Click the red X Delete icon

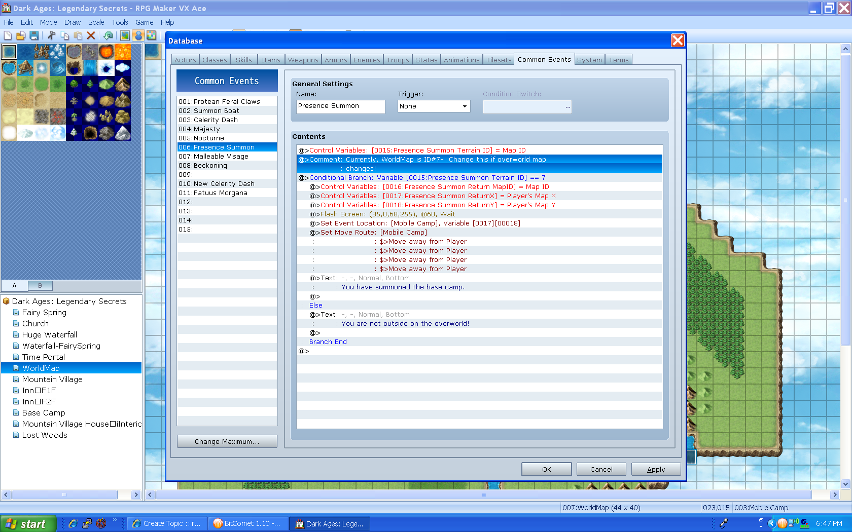point(91,35)
